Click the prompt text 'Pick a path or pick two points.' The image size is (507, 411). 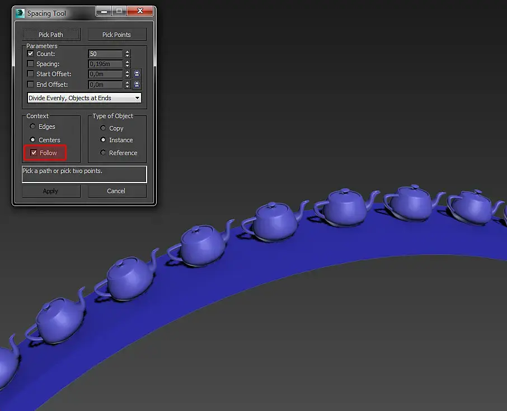tap(63, 171)
